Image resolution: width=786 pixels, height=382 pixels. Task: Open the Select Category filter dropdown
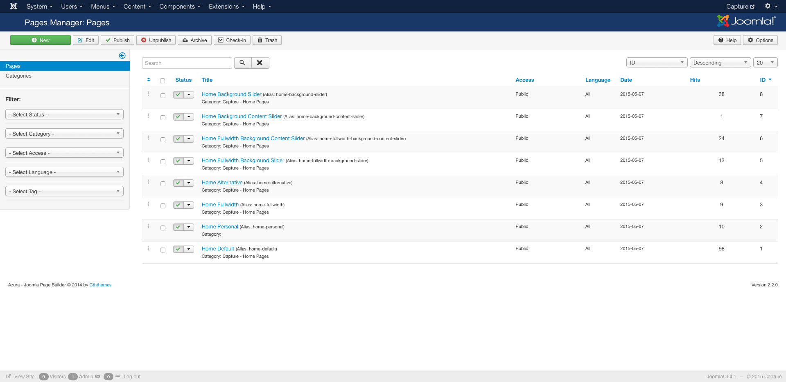64,134
